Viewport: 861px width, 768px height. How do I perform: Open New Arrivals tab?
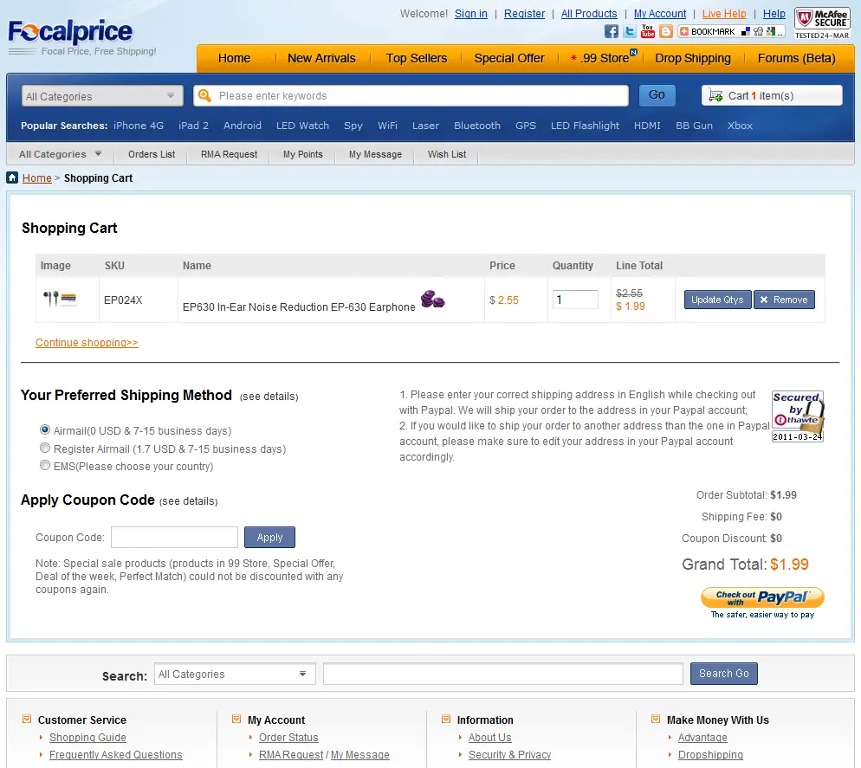pos(321,58)
